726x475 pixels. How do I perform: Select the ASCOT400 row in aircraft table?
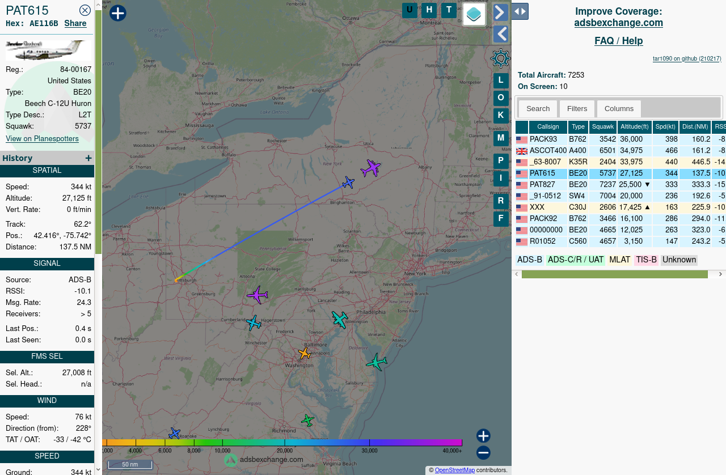621,151
